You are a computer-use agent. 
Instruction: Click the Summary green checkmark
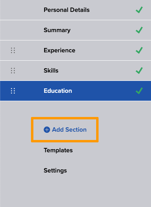point(139,30)
